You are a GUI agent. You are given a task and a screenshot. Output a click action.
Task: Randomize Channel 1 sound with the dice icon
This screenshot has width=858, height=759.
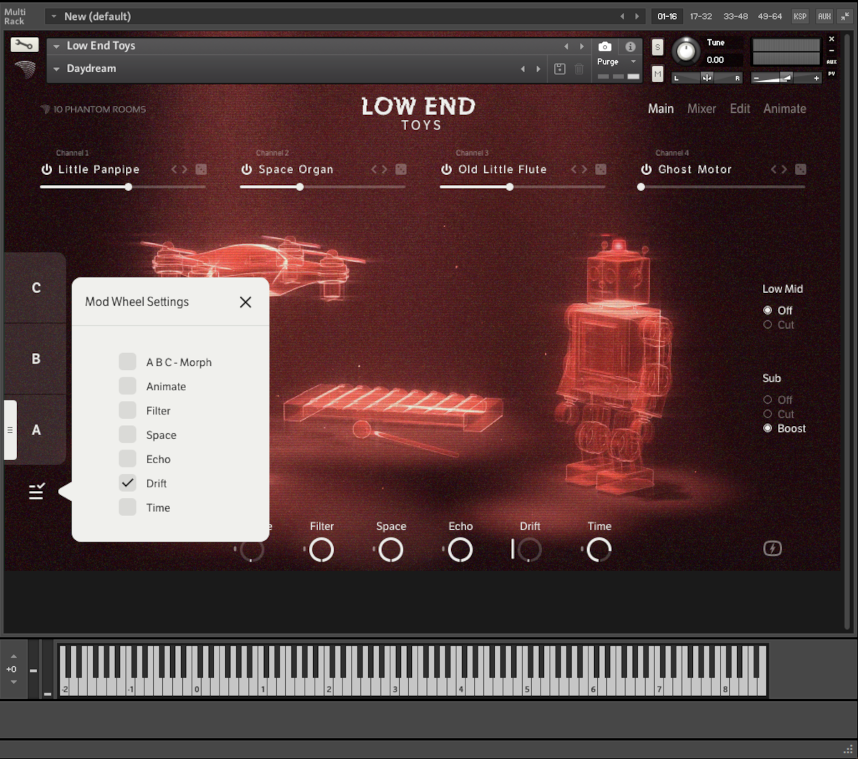coord(201,169)
